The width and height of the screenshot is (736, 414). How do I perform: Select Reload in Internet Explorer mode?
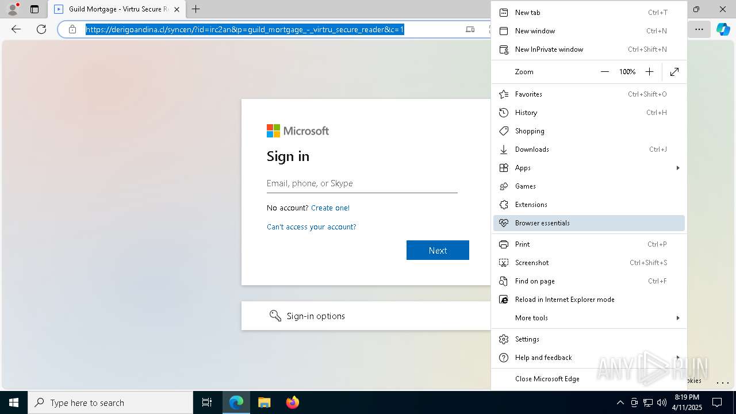[589, 300]
